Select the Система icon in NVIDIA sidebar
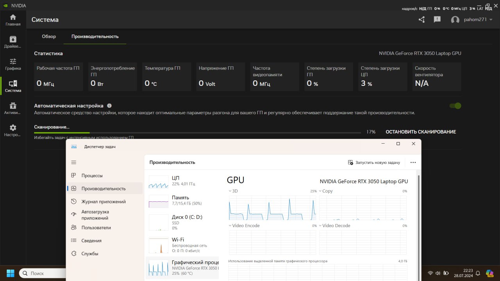 pyautogui.click(x=13, y=84)
